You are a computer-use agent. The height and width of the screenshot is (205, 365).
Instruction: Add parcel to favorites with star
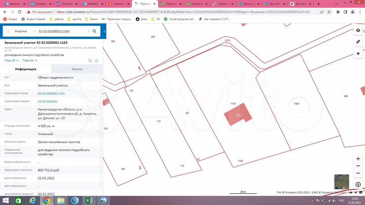pyautogui.click(x=97, y=60)
